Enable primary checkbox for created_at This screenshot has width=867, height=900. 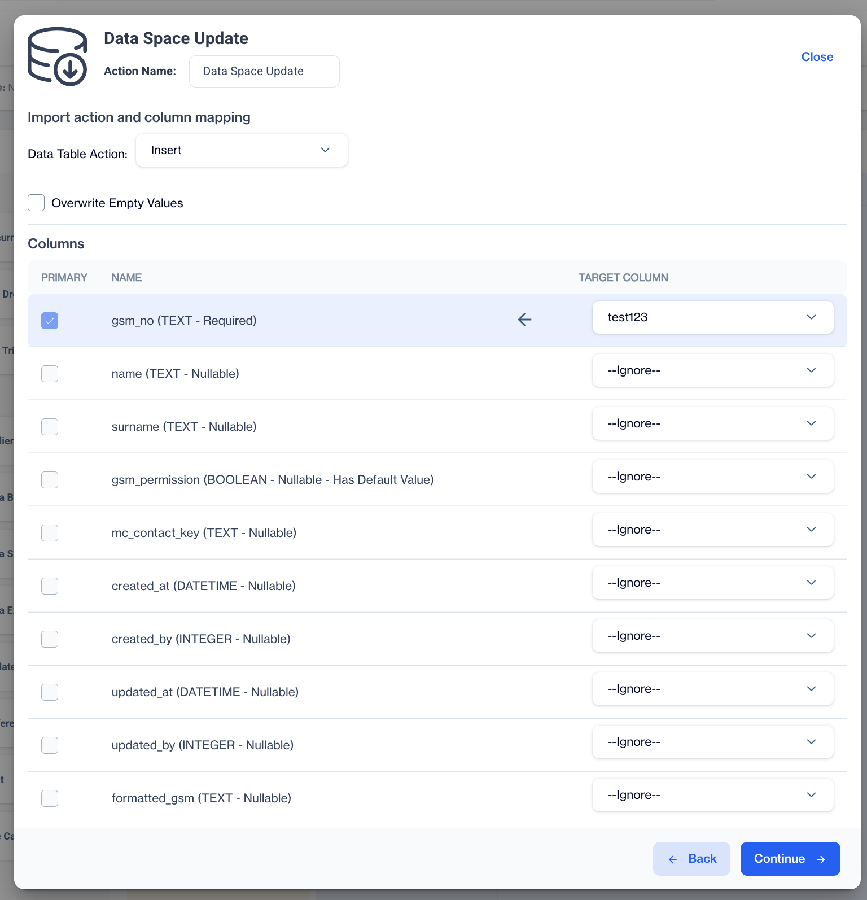pos(50,586)
